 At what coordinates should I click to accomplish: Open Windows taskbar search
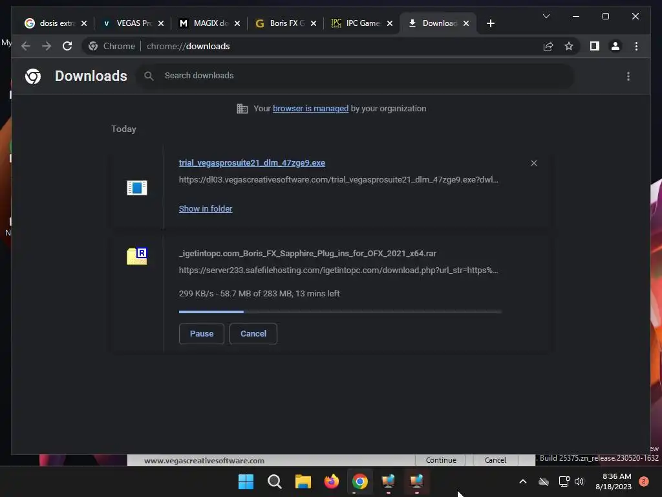coord(274,481)
